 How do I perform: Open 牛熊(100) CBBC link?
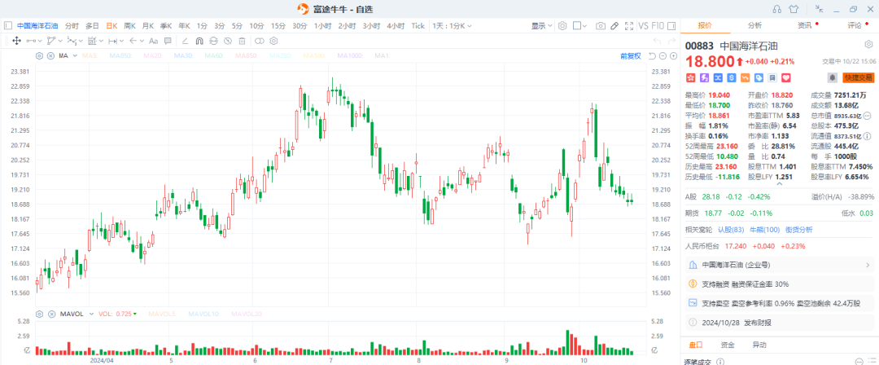tap(764, 230)
